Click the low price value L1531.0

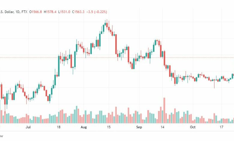pos(64,12)
